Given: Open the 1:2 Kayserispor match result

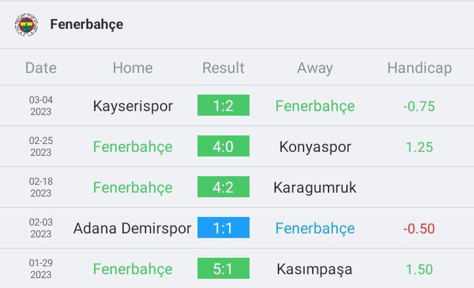Looking at the screenshot, I should (223, 105).
